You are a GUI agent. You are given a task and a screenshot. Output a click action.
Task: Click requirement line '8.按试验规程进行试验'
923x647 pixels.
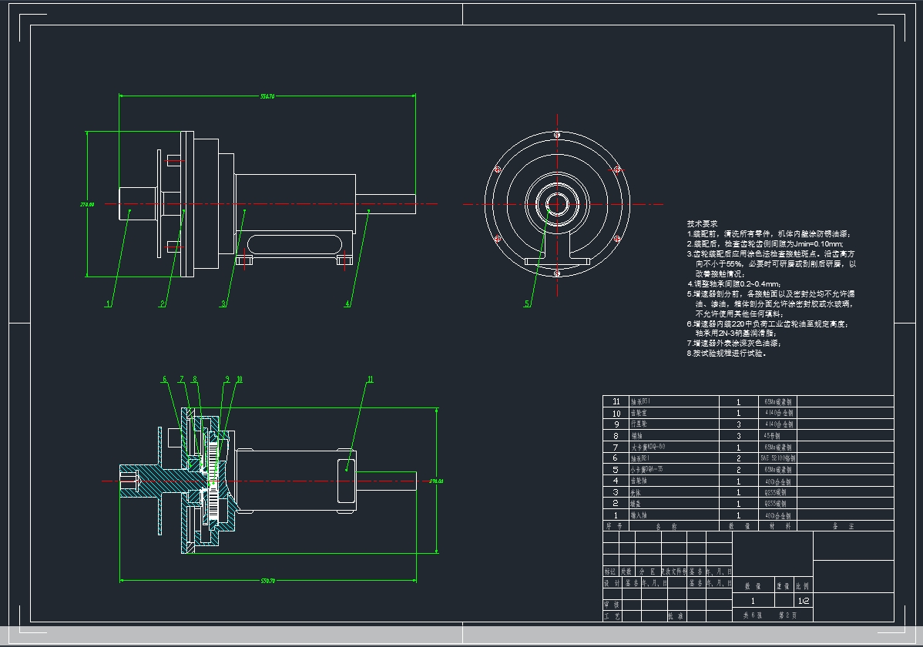pyautogui.click(x=727, y=354)
